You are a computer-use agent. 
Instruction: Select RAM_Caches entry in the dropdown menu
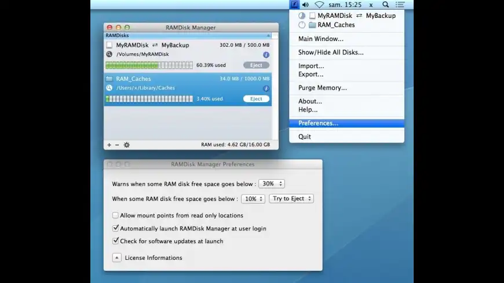tap(346, 25)
